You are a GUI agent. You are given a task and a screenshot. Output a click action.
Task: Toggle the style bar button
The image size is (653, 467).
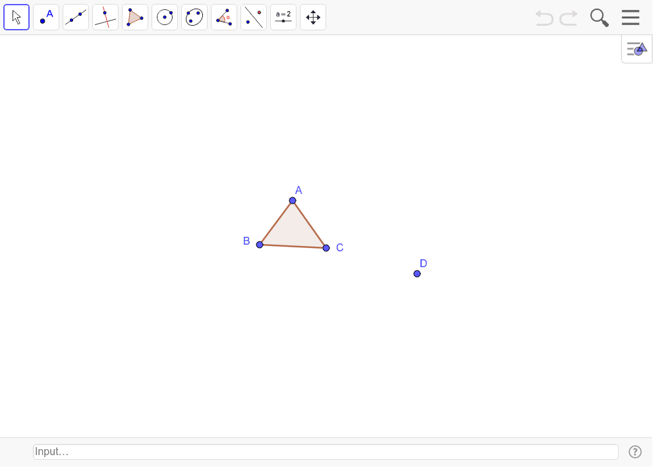pyautogui.click(x=637, y=49)
